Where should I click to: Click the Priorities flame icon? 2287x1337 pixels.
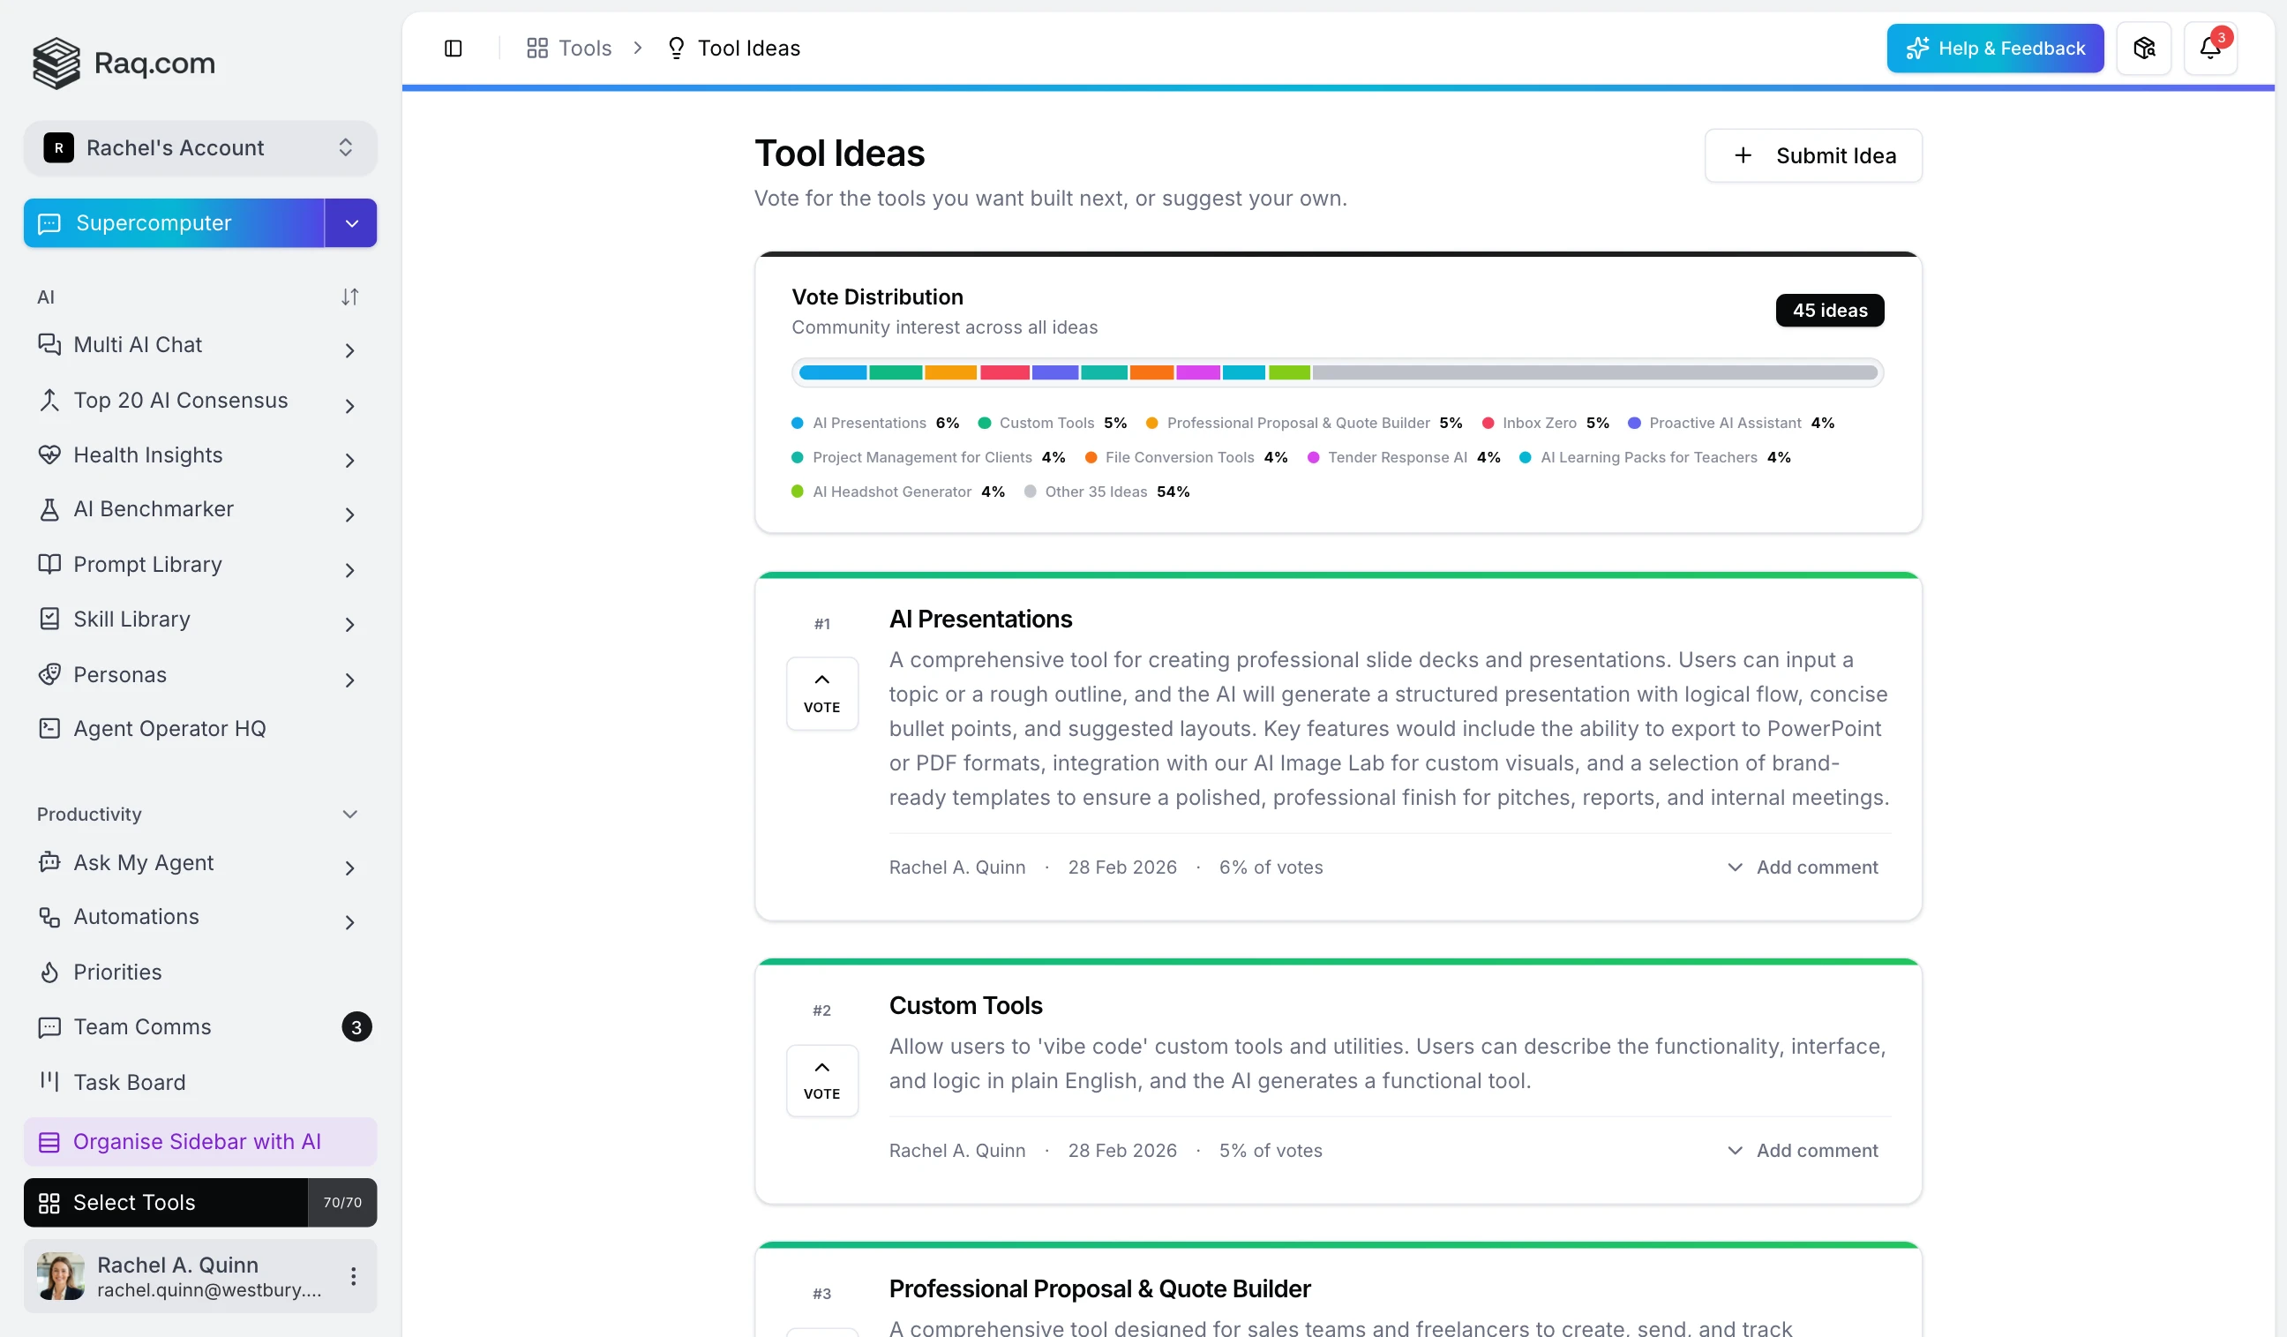[x=49, y=973]
